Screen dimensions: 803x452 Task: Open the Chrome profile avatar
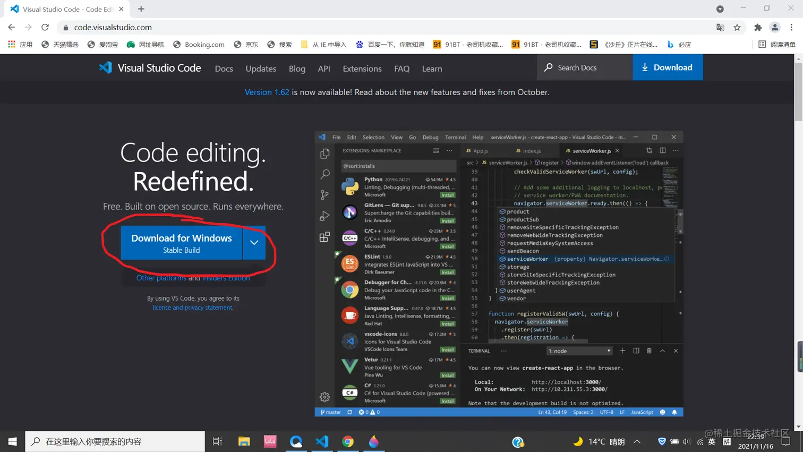pos(775,28)
